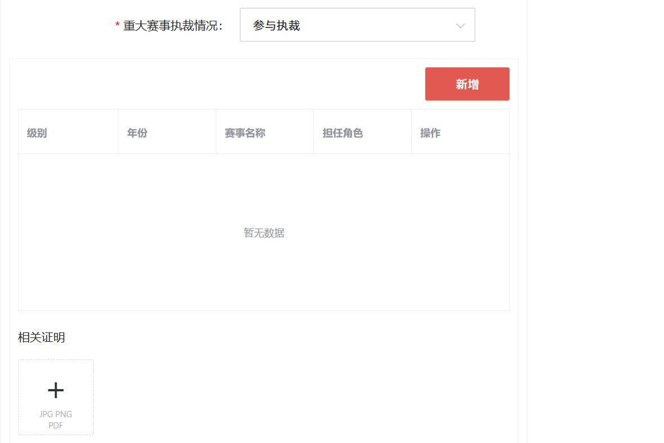Click the JPG PNG format hint
Screen dimensions: 664x443
point(56,414)
